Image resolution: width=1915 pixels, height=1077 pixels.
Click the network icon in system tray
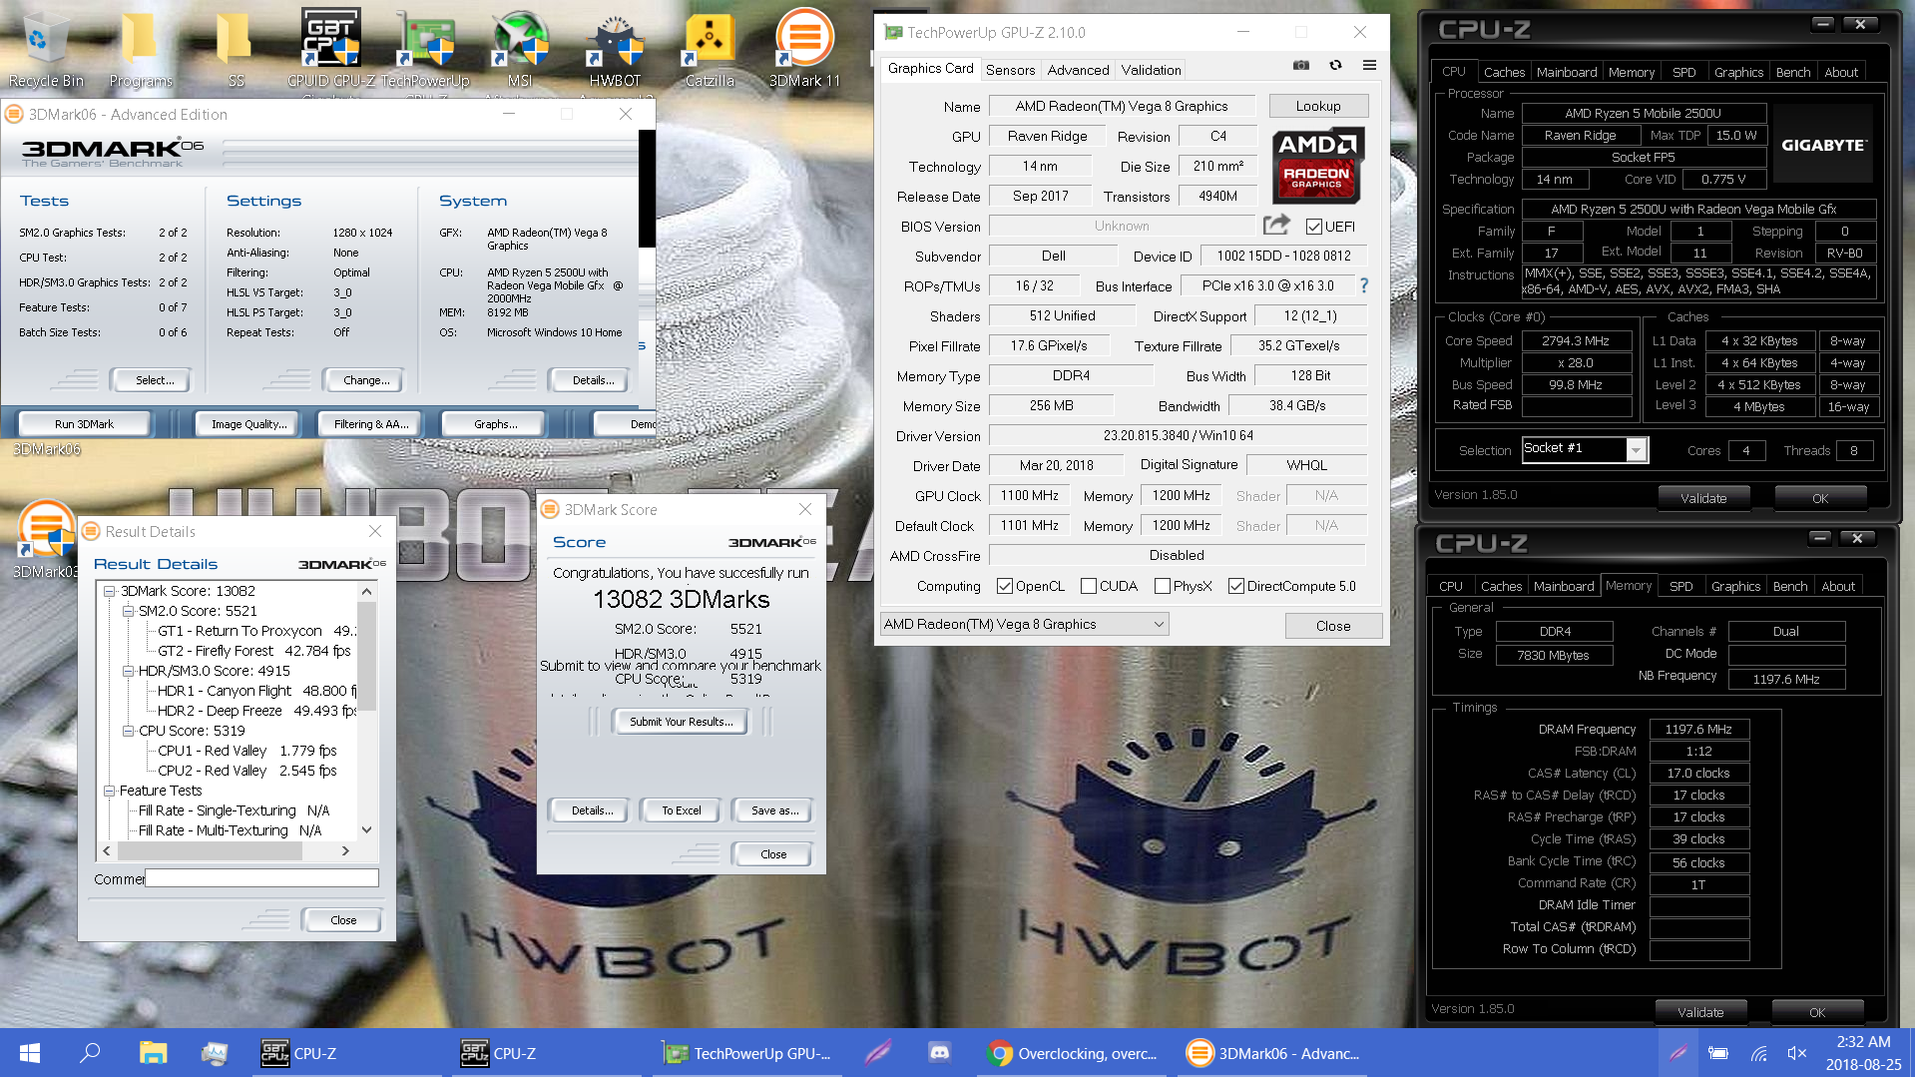tap(1758, 1053)
